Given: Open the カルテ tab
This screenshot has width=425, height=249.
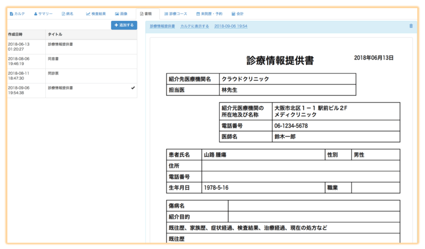Looking at the screenshot, I should tap(17, 14).
